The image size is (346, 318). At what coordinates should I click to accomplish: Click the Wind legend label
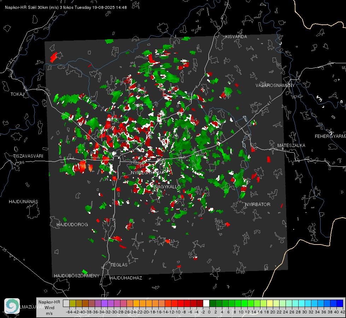[x=49, y=308]
